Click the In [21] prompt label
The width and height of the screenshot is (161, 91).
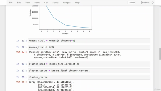[x=22, y=41]
